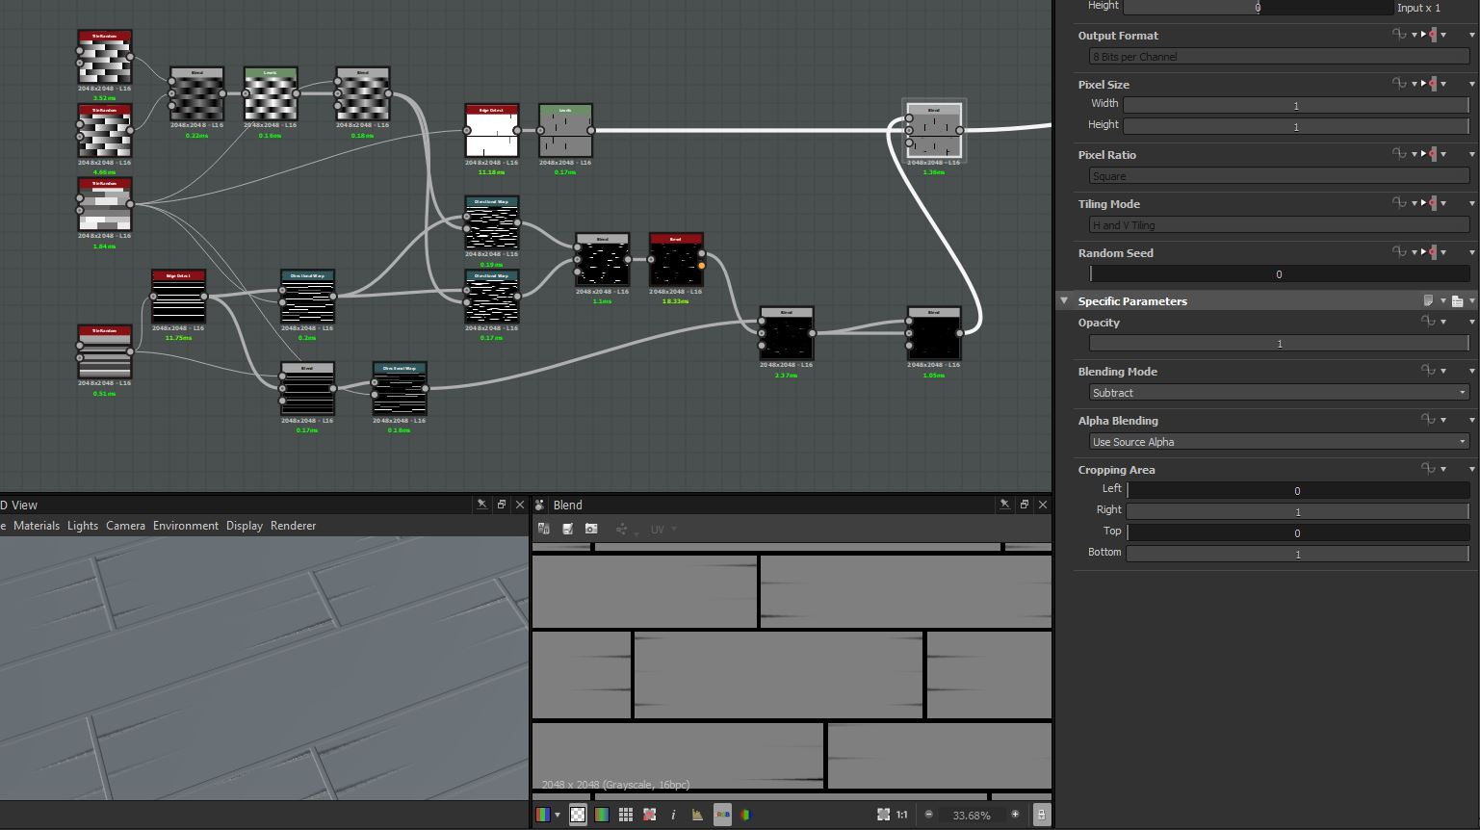Click the Random Seed slider
Viewport: 1480px width, 830px height.
pyautogui.click(x=1280, y=274)
